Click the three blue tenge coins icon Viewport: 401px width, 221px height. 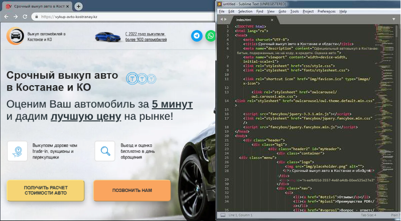(x=141, y=79)
